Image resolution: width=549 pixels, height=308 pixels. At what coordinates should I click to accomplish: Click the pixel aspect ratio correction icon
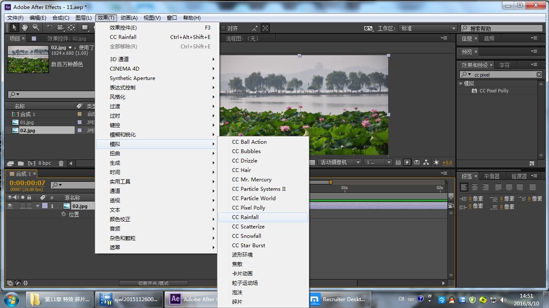[398, 163]
